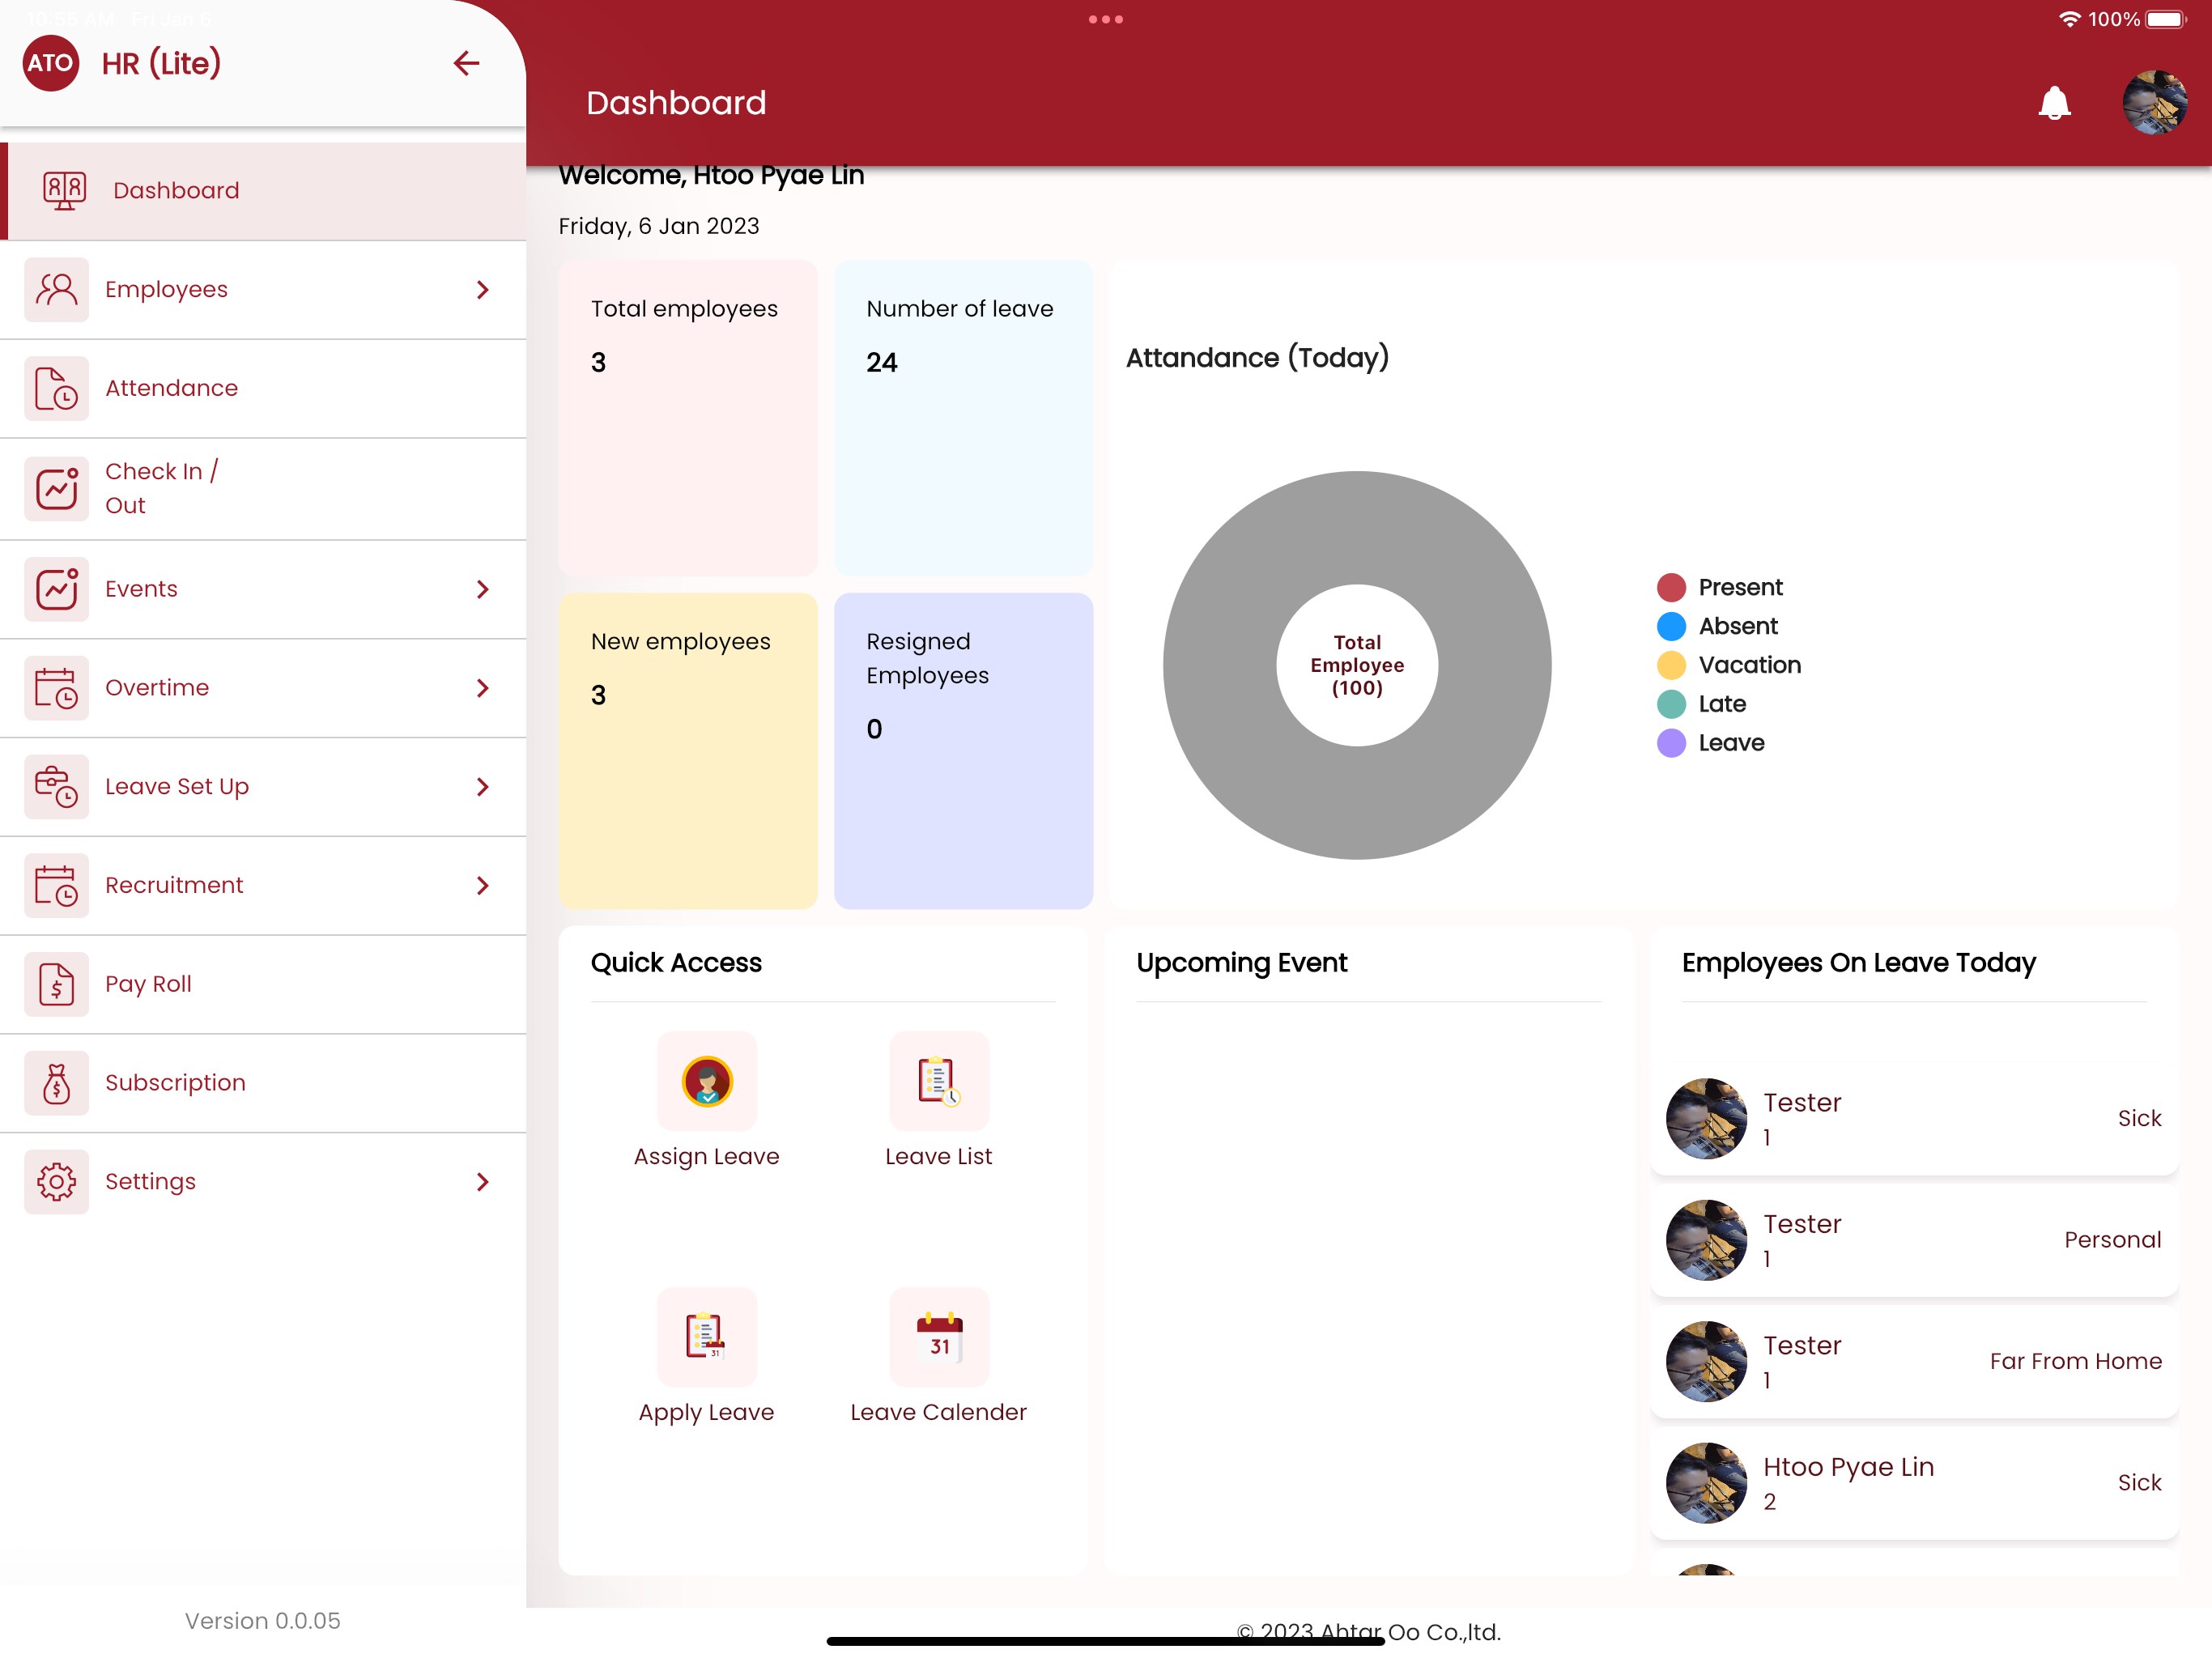This screenshot has height=1658, width=2212.
Task: Click the Pay Roll document icon
Action: [x=56, y=984]
